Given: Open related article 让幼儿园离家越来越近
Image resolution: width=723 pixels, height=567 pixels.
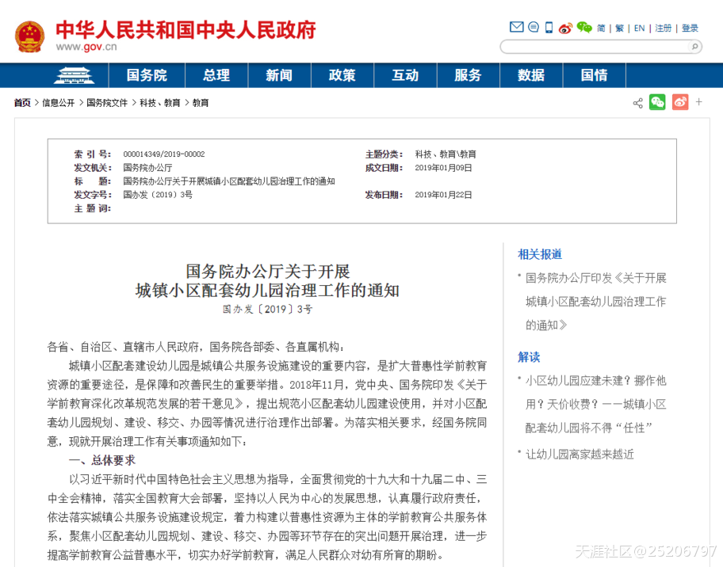Looking at the screenshot, I should tap(580, 454).
